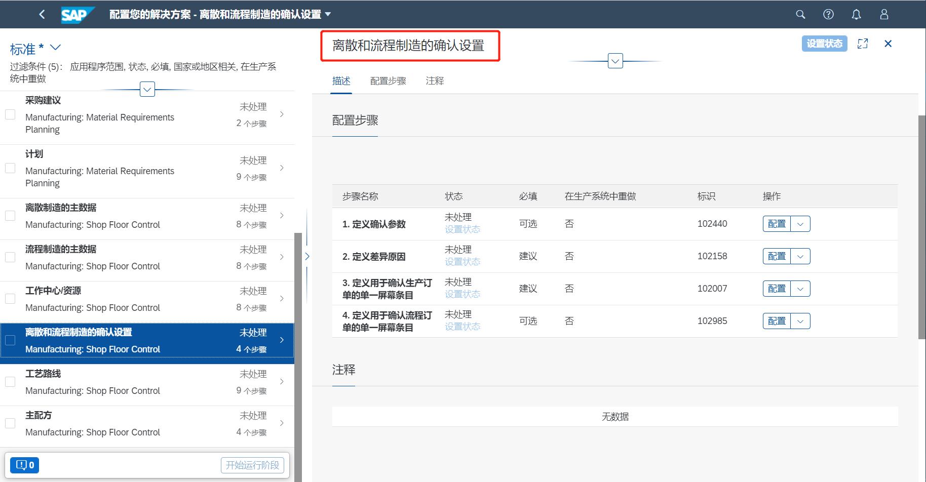Open the message indicator at bottom left
926x482 pixels.
(x=24, y=464)
